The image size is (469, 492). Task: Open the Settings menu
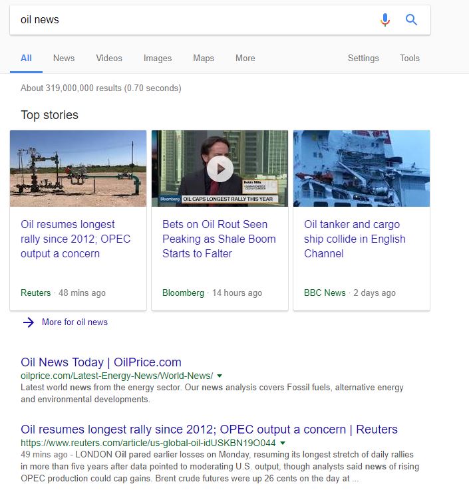click(363, 58)
